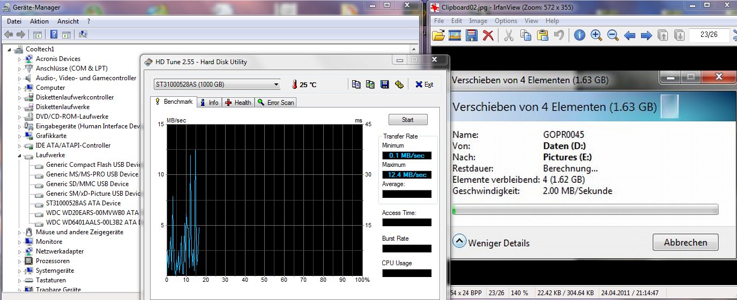The width and height of the screenshot is (737, 300).
Task: Scan for hardware changes in Geräte-Manager toolbar
Action: tap(83, 35)
